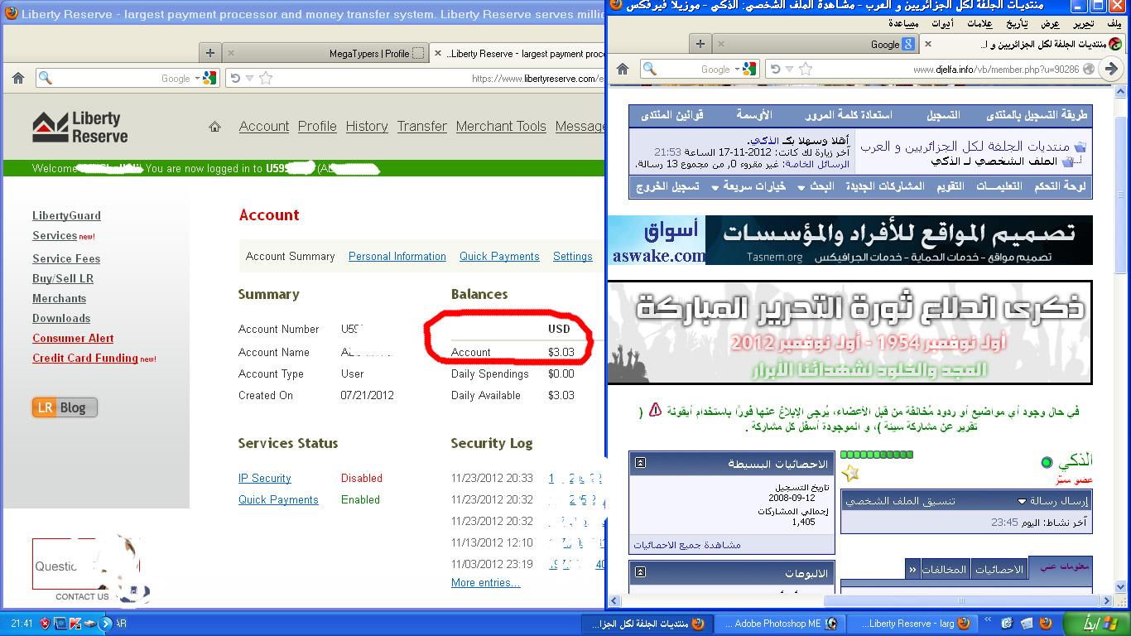
Task: Click Firefox icon in quick launch
Action: pyautogui.click(x=1045, y=623)
